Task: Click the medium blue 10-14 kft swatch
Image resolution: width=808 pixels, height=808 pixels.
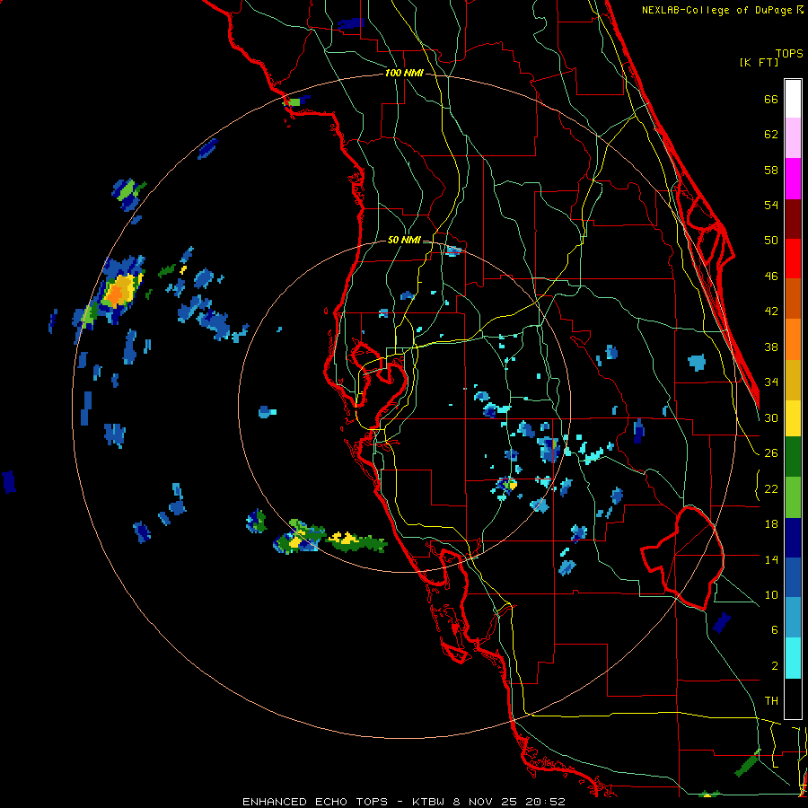Action: pyautogui.click(x=793, y=577)
